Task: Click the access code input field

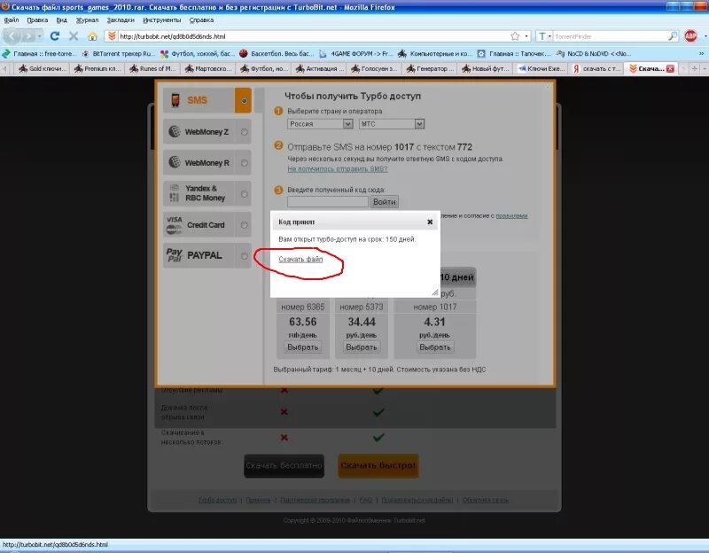Action: [328, 202]
